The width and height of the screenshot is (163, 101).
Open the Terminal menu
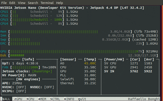(47, 3)
